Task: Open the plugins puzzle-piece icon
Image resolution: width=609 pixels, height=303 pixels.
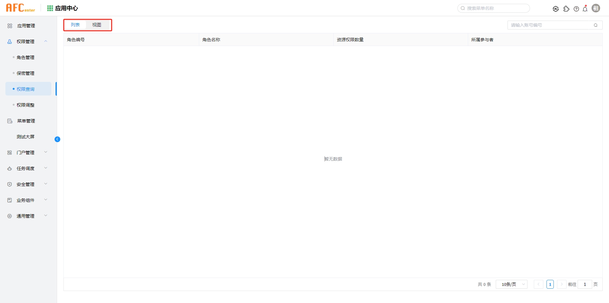Action: point(566,9)
